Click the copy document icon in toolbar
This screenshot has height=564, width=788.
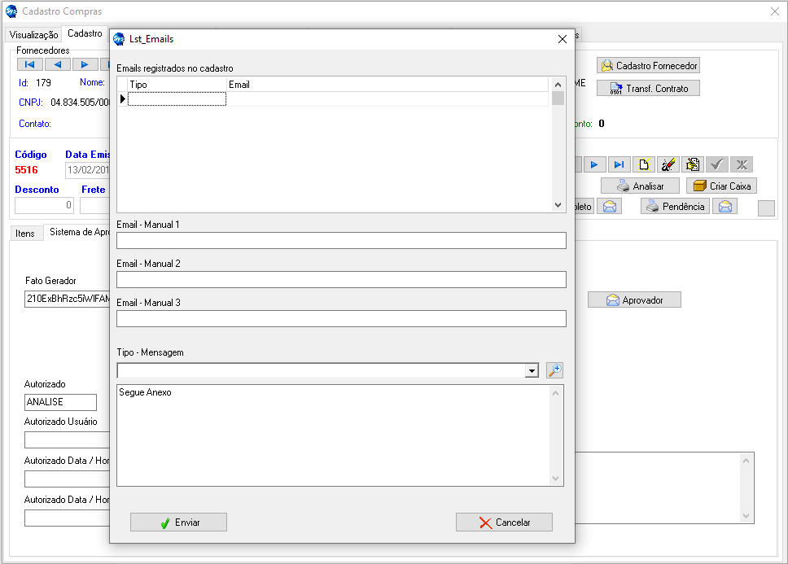click(693, 164)
